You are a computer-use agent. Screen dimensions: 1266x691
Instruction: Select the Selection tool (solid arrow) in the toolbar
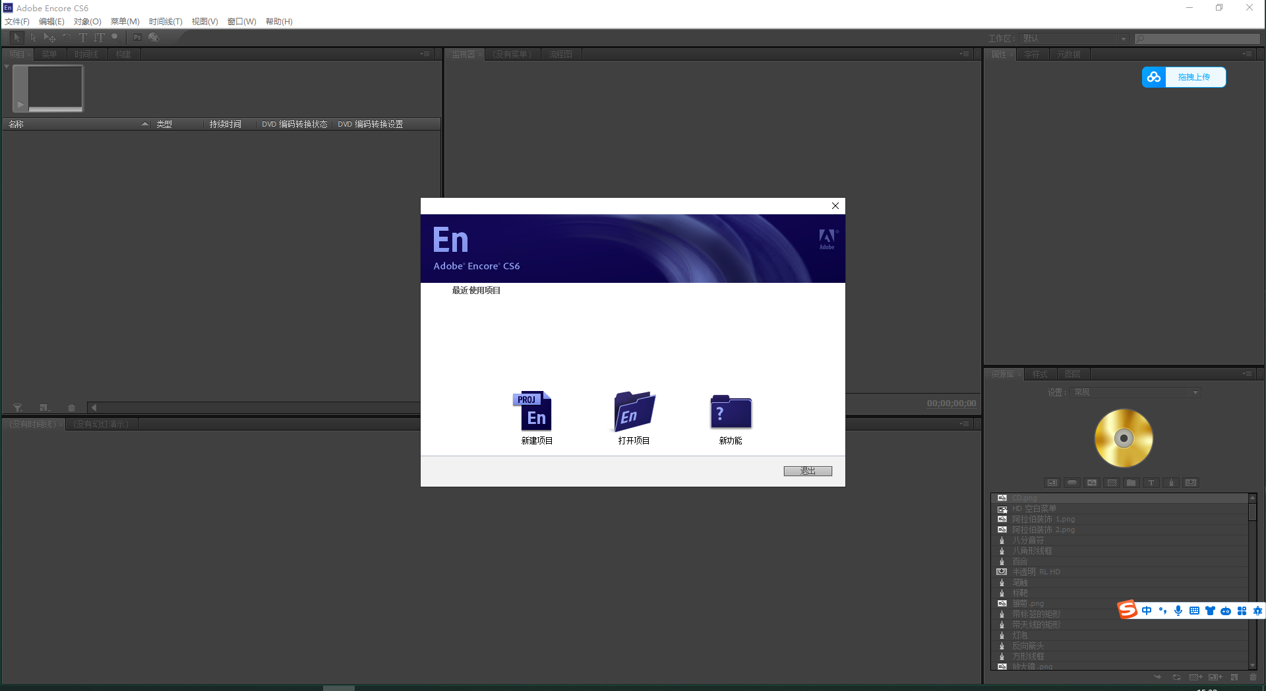17,38
